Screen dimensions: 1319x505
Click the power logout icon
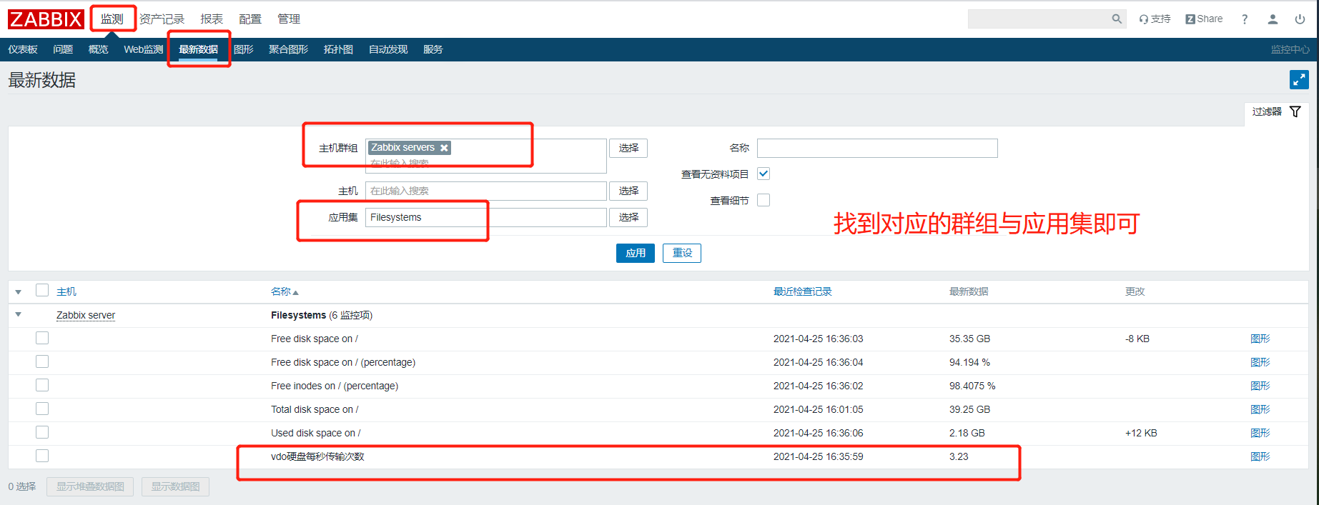(x=1300, y=19)
